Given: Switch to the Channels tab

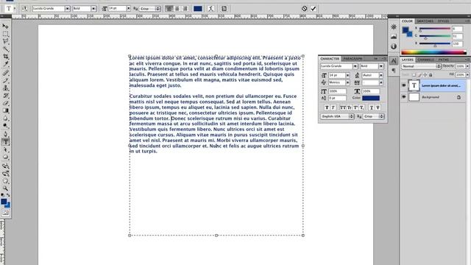Looking at the screenshot, I should (425, 60).
